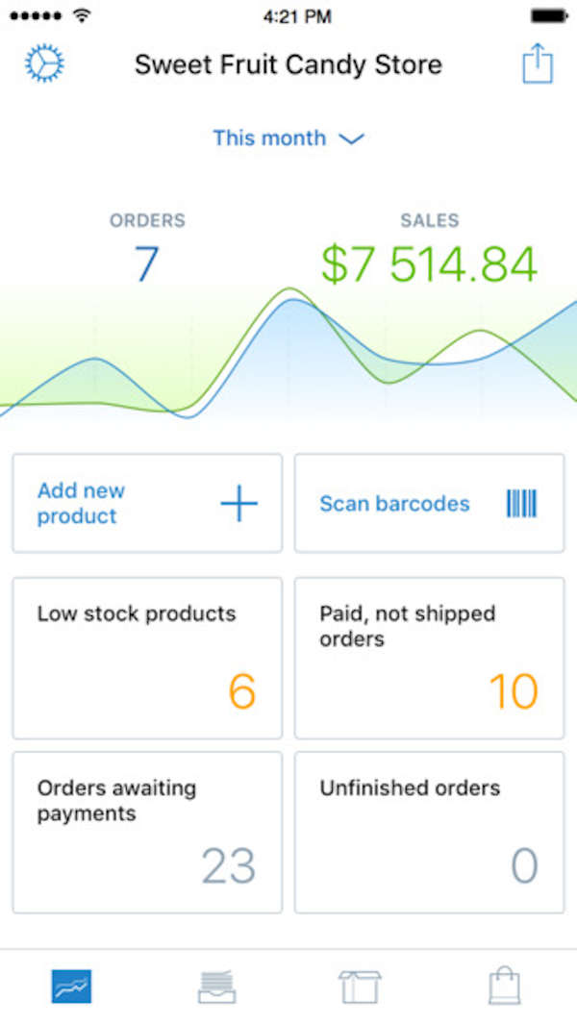Tap the plus icon on Add new product
The width and height of the screenshot is (577, 1025).
click(238, 503)
